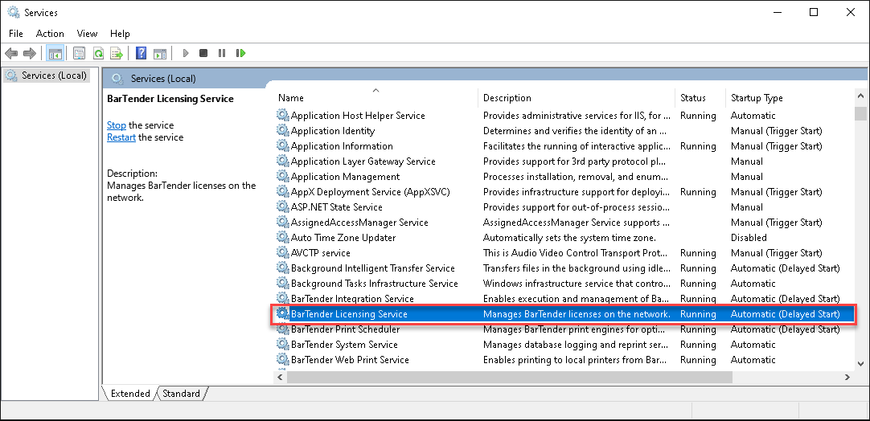Click the Pause Service icon
This screenshot has height=421, width=870.
pos(222,53)
